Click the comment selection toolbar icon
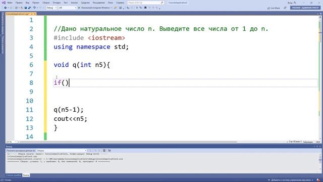This screenshot has height=182, width=323. point(137,8)
